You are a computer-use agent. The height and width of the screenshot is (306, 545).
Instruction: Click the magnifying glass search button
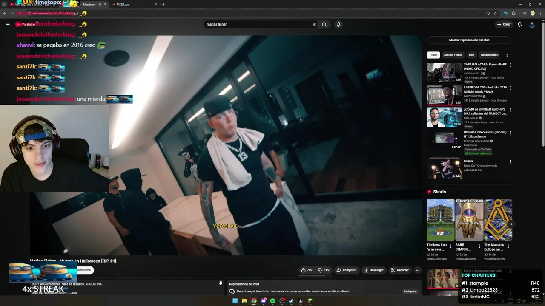click(x=324, y=24)
